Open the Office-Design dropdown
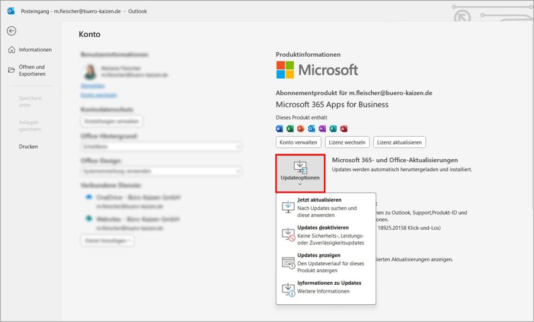This screenshot has height=322, width=534. [161, 171]
